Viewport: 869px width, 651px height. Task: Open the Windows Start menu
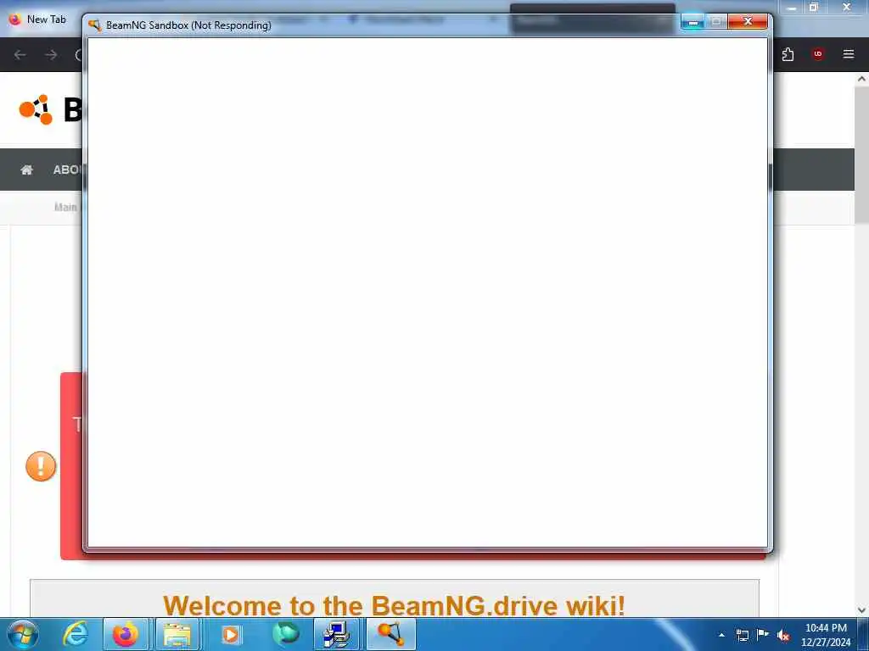coord(23,634)
